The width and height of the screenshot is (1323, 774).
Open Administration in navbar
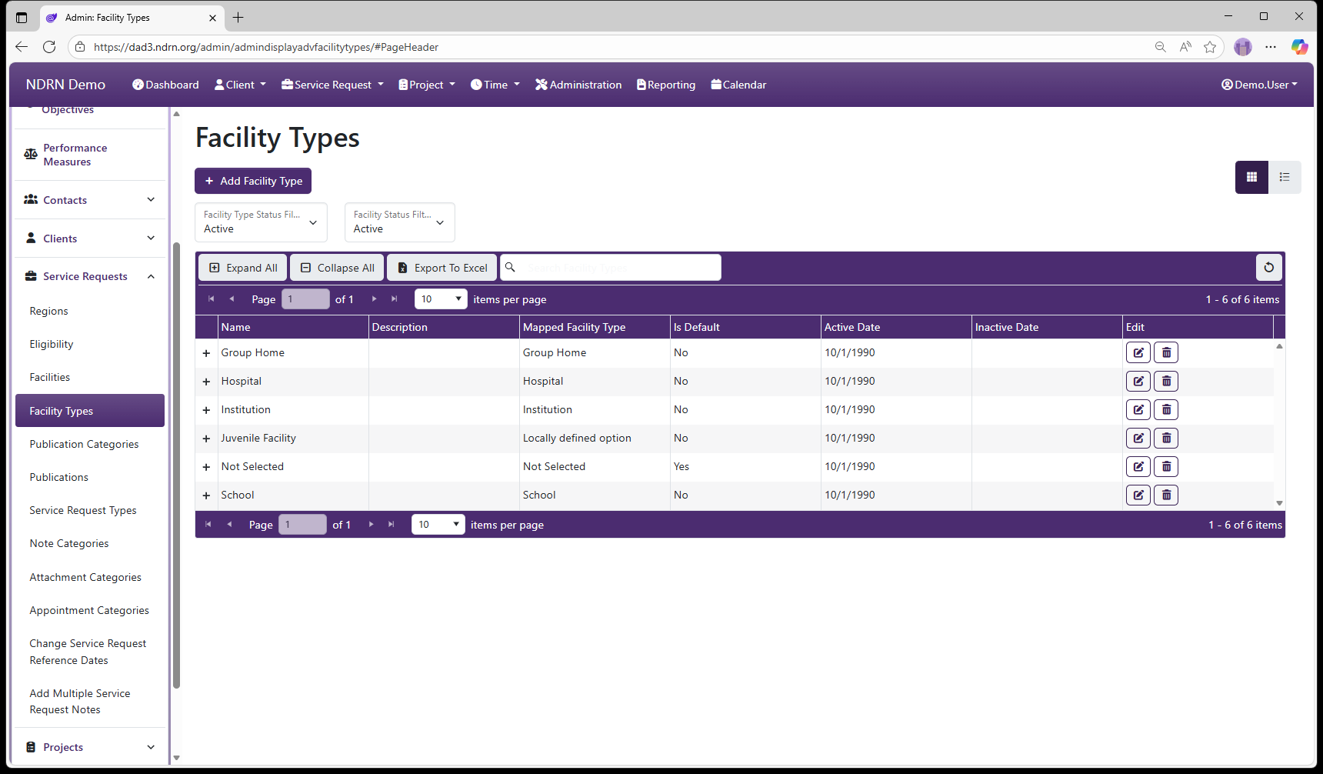point(578,85)
